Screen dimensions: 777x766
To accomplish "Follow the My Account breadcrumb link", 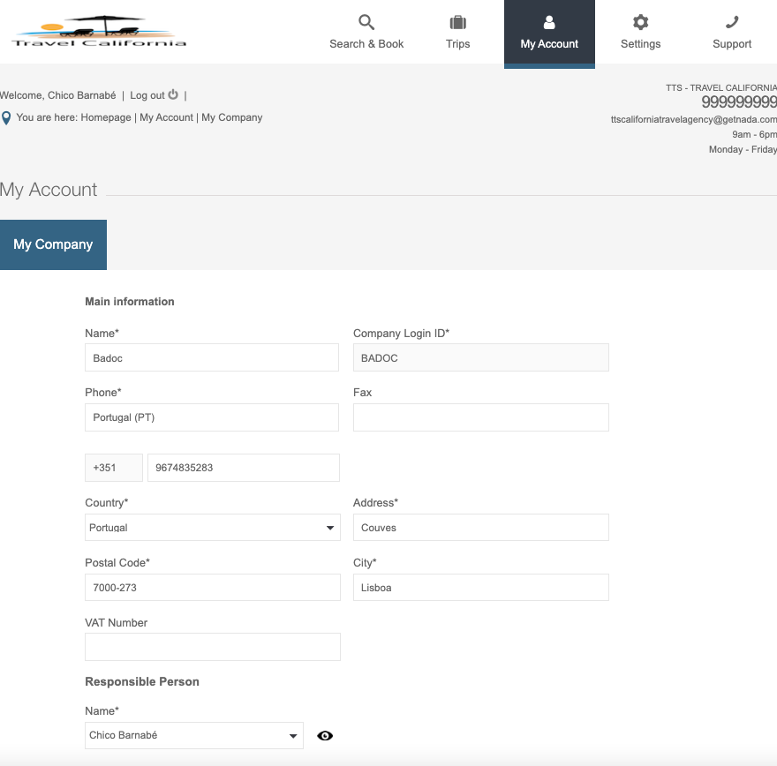I will (x=166, y=117).
